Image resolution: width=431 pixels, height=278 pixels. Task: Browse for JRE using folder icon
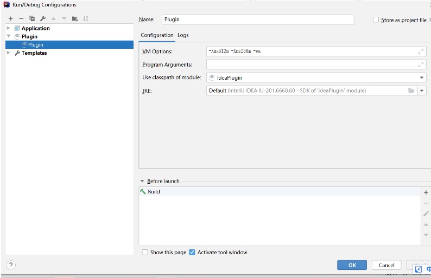coord(411,90)
